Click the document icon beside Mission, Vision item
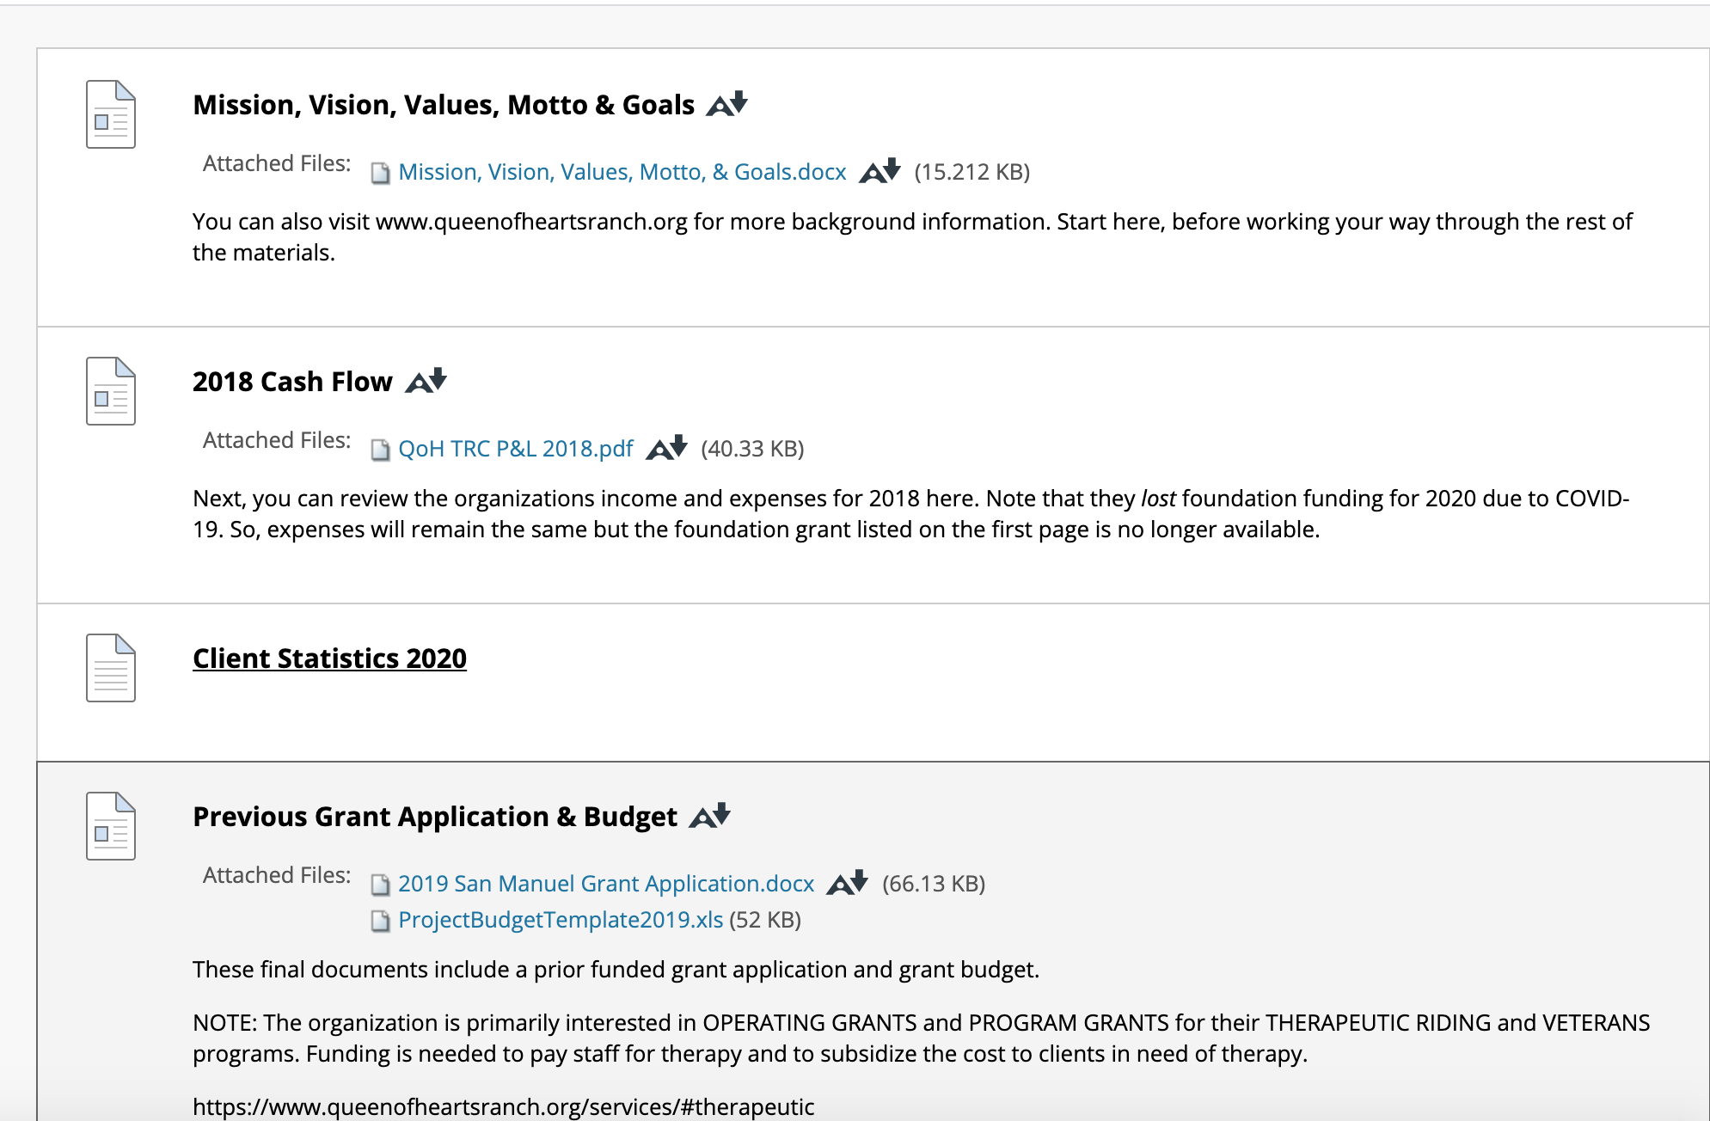This screenshot has width=1710, height=1121. click(111, 114)
